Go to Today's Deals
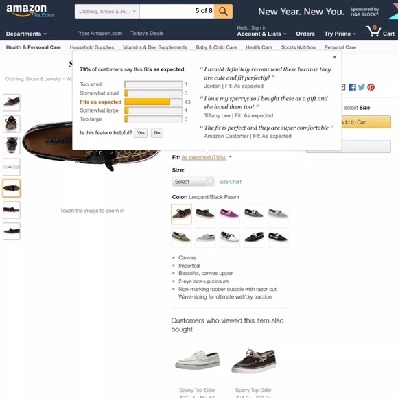Viewport: 398px width, 398px height. [147, 33]
